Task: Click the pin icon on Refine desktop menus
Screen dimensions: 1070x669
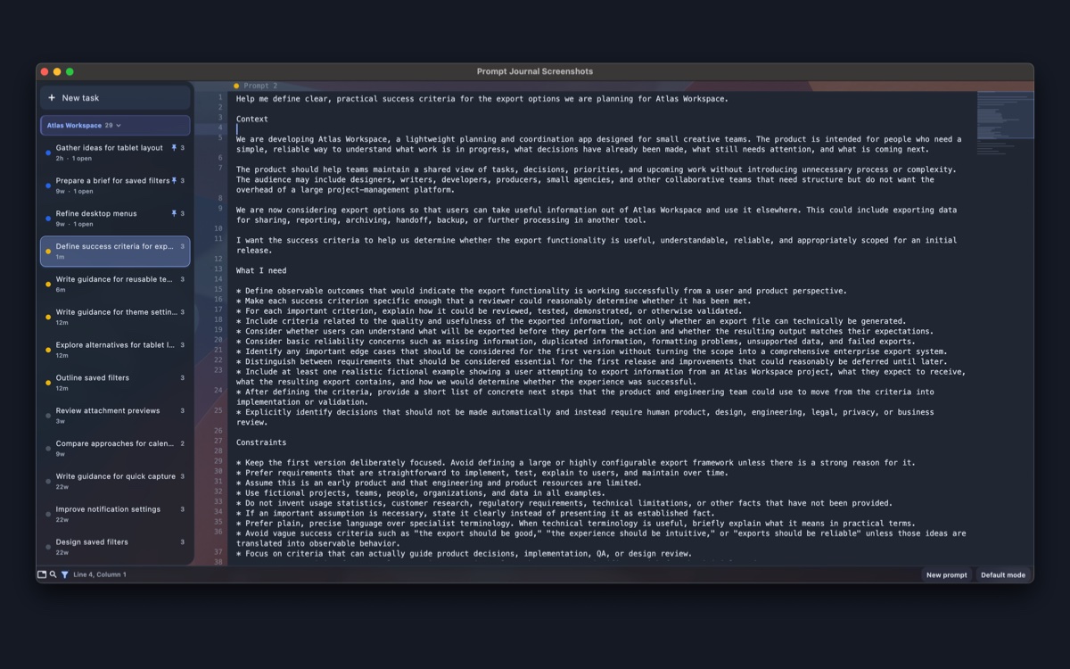Action: [174, 214]
